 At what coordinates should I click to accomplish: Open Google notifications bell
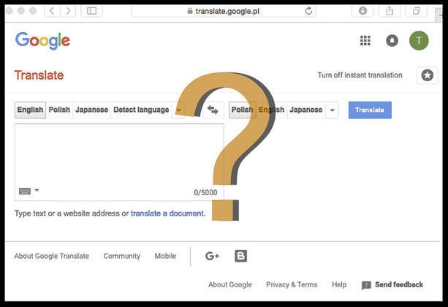click(x=392, y=41)
